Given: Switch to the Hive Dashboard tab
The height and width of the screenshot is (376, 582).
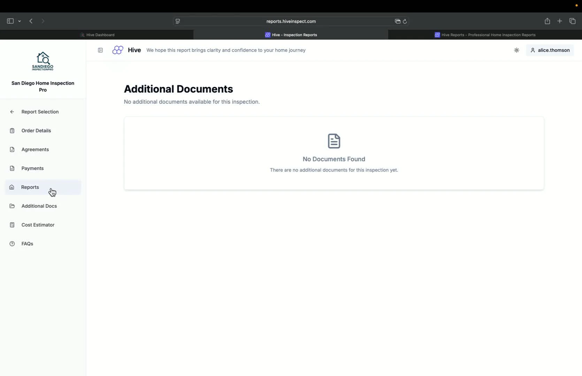Looking at the screenshot, I should click(98, 34).
